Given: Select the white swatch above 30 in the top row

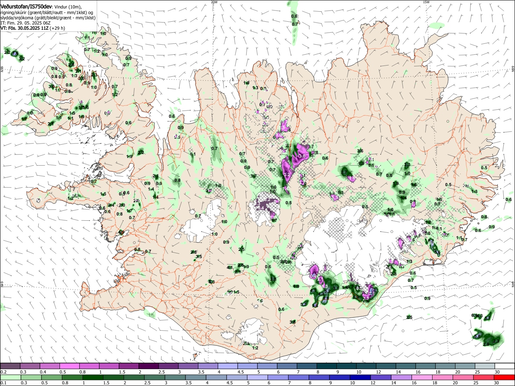Looking at the screenshot, I should (505, 366).
